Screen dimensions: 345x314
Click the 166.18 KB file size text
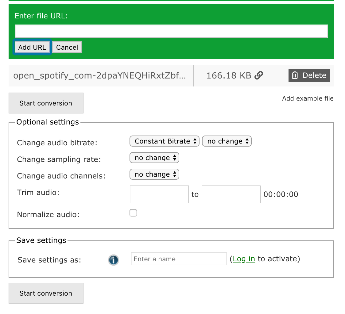(229, 76)
